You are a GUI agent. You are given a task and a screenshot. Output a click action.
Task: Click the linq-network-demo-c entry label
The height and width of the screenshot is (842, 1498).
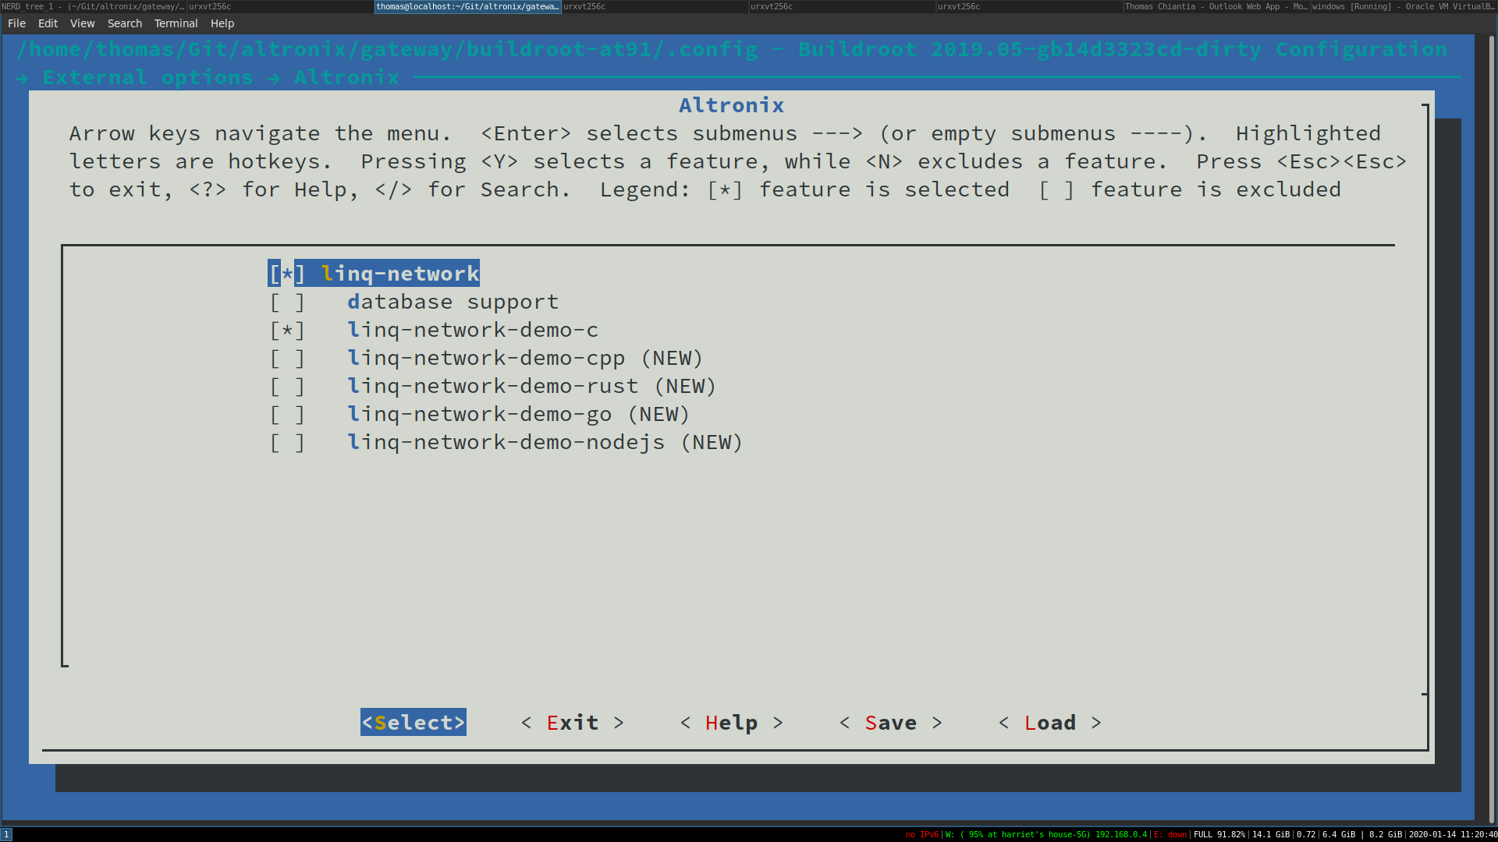coord(473,330)
